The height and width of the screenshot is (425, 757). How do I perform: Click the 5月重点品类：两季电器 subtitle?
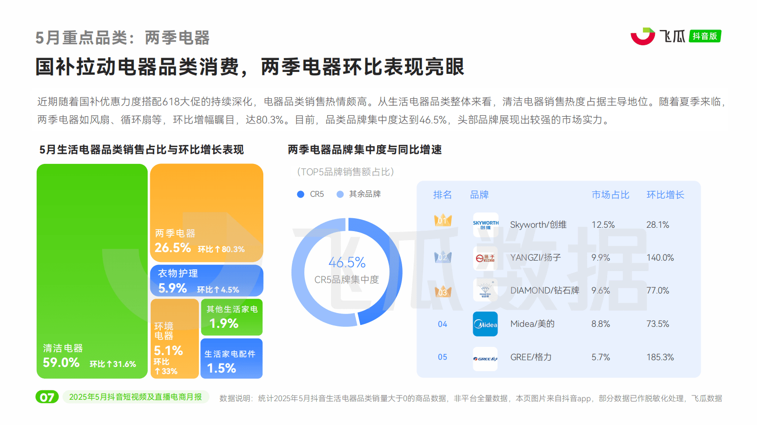pyautogui.click(x=123, y=38)
